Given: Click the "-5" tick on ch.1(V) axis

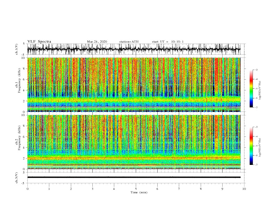Looking at the screenshot, I should click(24, 55).
